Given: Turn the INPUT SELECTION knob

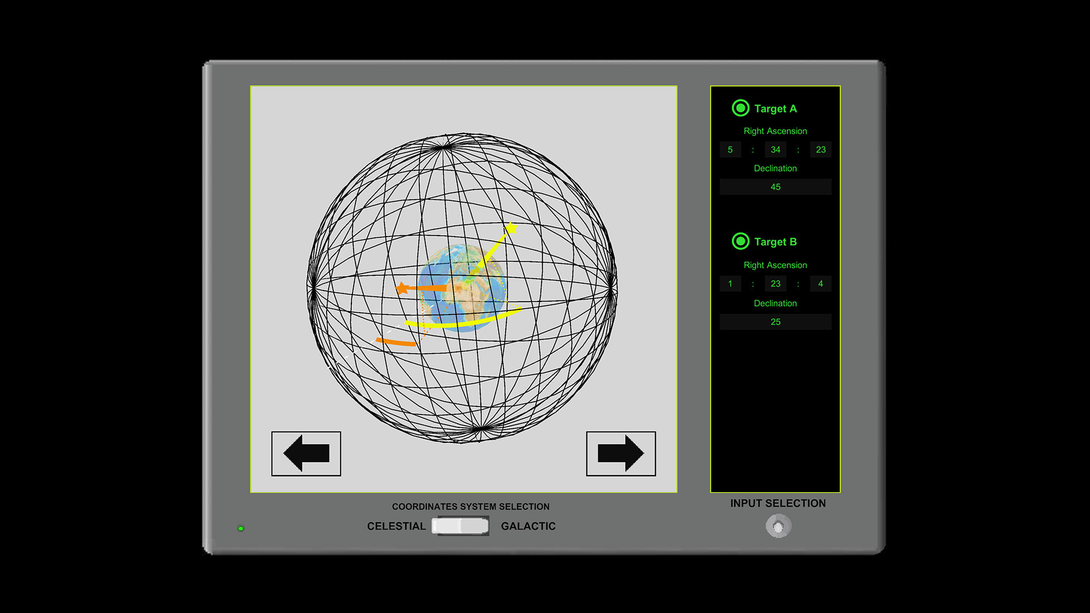Looking at the screenshot, I should click(x=777, y=526).
